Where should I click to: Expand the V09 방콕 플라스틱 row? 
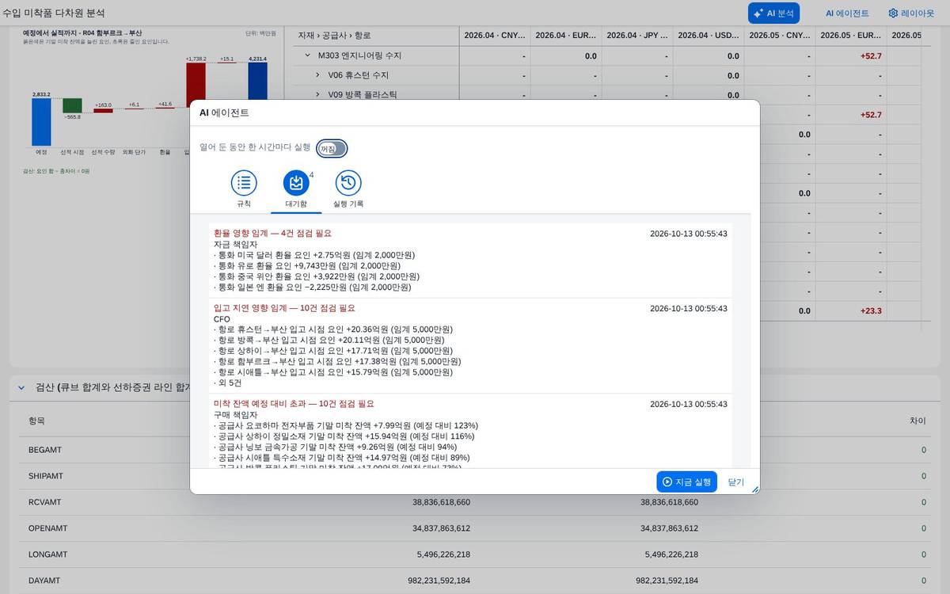pyautogui.click(x=318, y=94)
